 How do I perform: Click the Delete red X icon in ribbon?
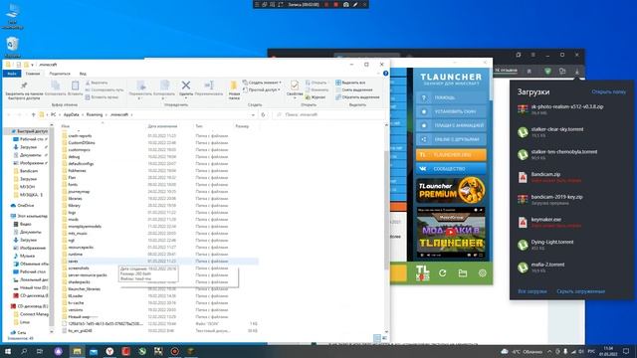pos(186,86)
